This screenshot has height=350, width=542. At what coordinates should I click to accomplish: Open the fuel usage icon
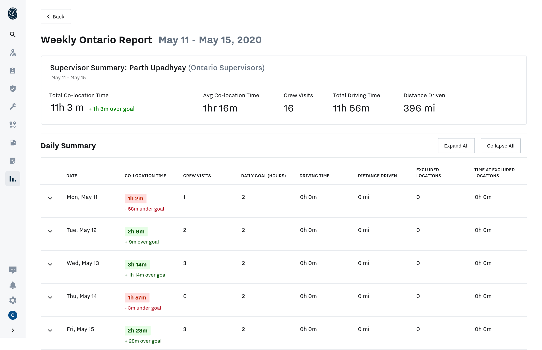tap(13, 143)
